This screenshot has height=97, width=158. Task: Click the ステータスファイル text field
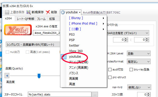pyautogui.click(x=60, y=94)
